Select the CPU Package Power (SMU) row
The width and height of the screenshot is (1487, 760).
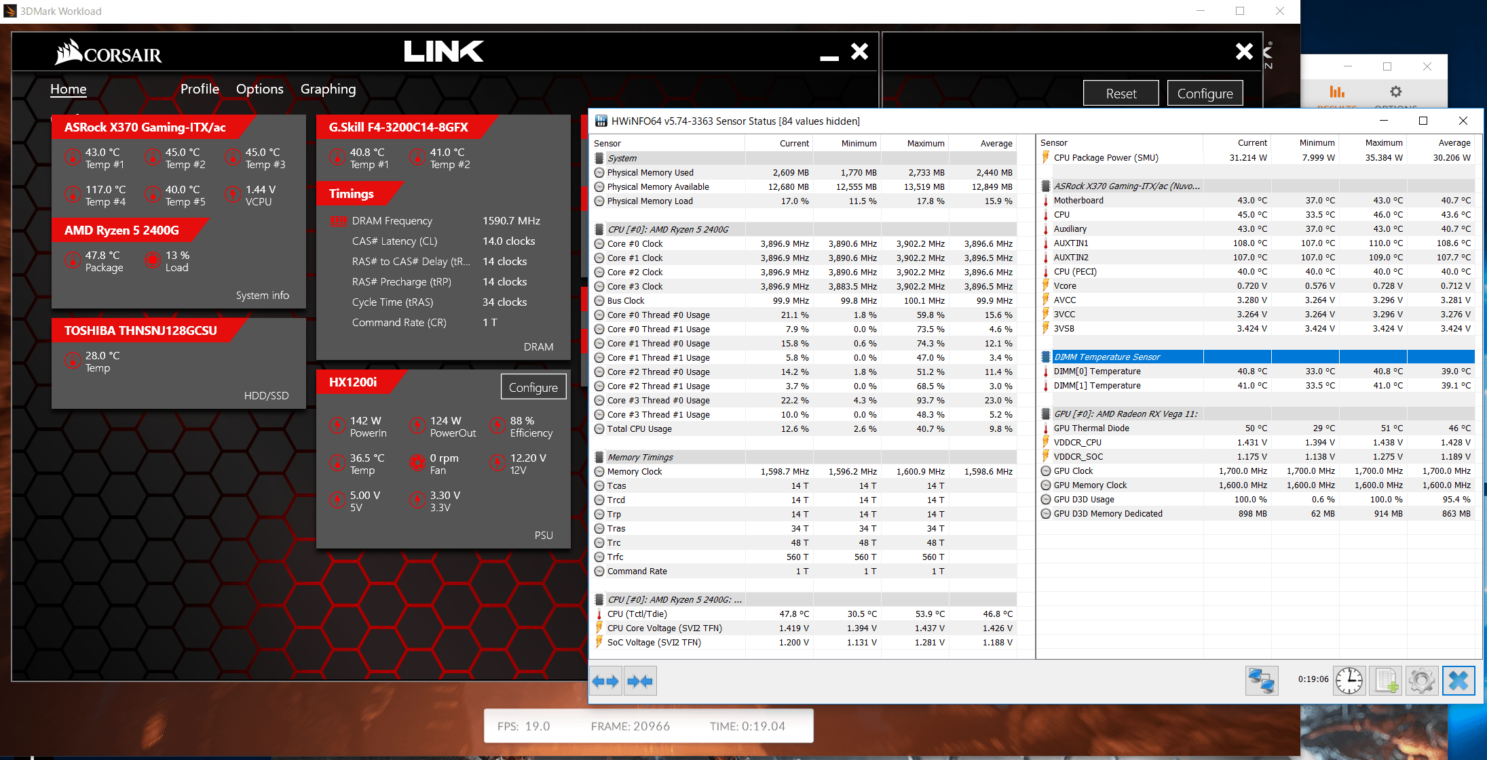1257,157
